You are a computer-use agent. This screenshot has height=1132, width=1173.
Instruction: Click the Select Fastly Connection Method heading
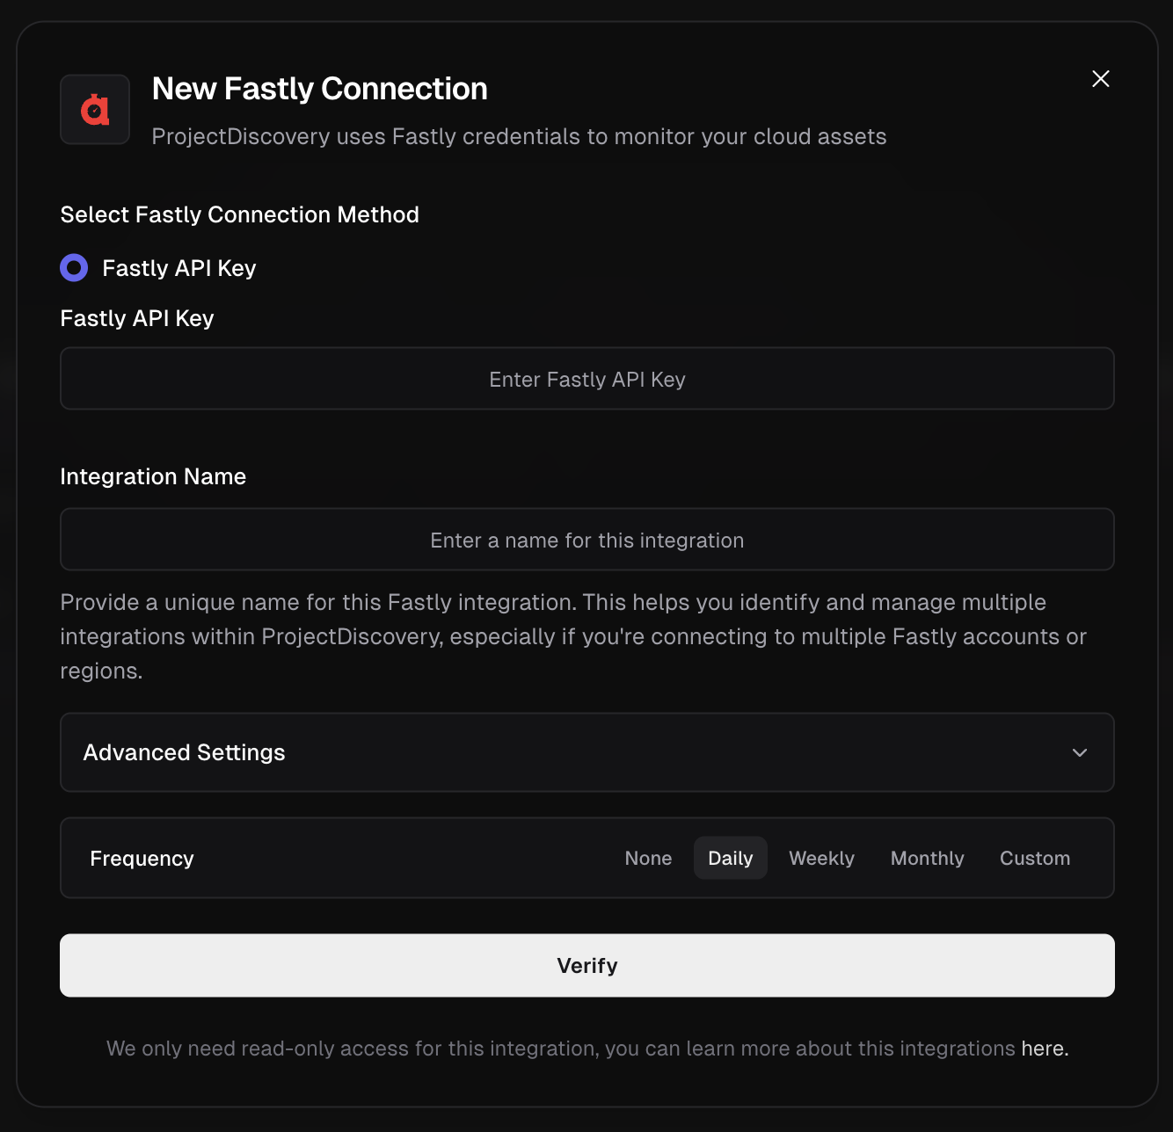pos(239,214)
